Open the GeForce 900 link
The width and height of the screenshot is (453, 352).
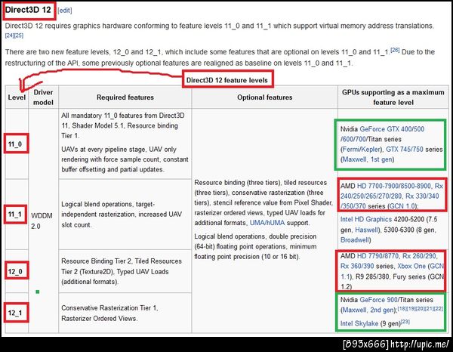(x=379, y=300)
